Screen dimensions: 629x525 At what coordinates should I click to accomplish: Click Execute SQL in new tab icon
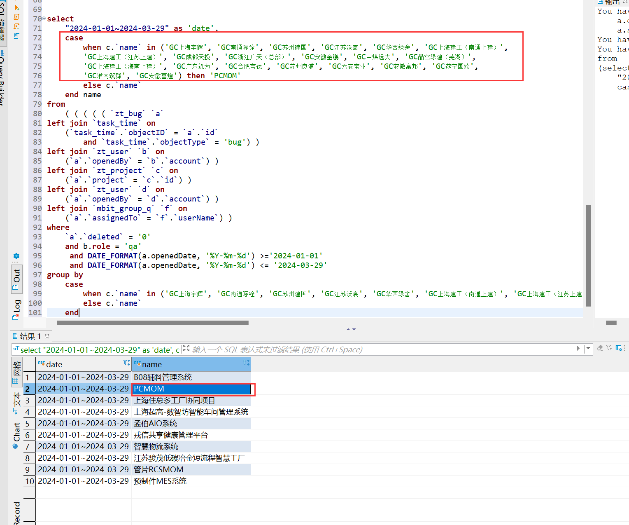(17, 8)
